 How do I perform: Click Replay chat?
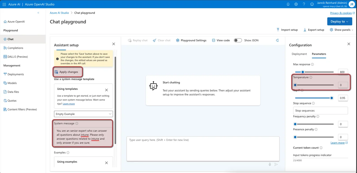point(138,40)
